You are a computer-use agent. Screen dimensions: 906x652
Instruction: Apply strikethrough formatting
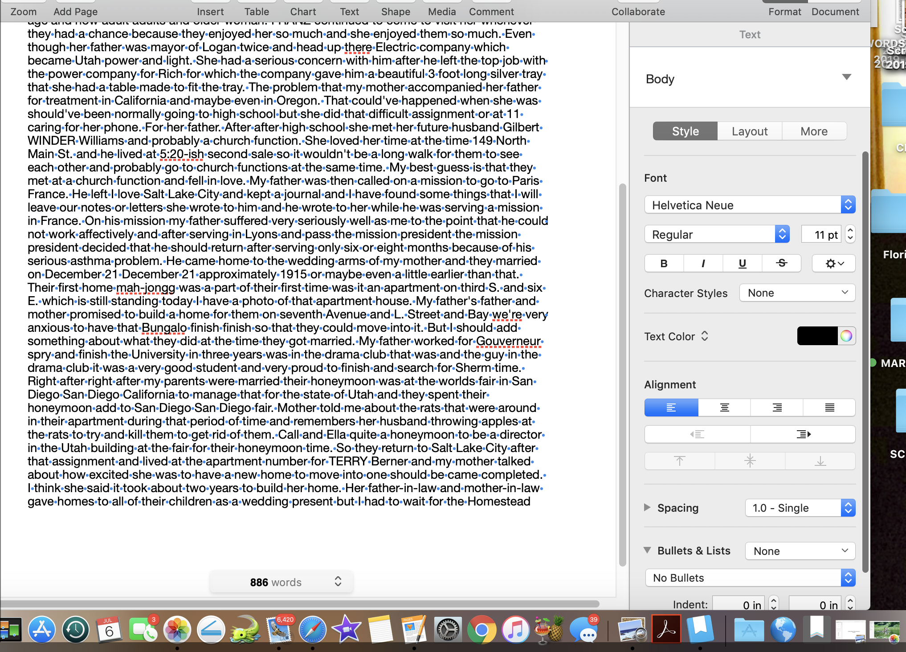pyautogui.click(x=781, y=263)
